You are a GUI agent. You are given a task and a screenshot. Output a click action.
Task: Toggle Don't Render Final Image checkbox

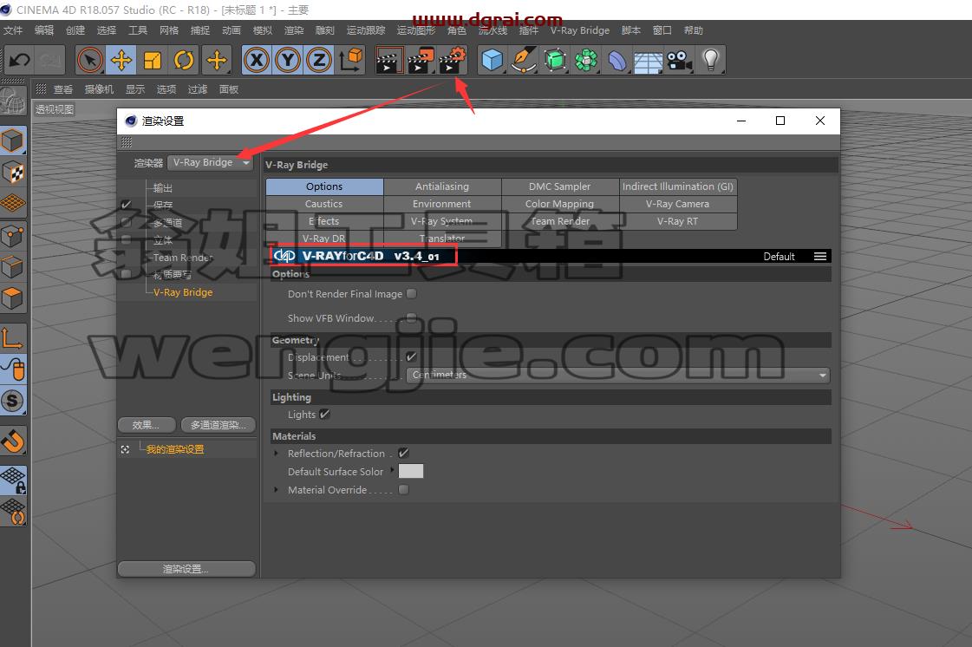[x=412, y=293]
